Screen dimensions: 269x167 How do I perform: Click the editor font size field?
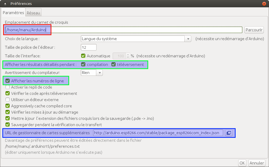(89, 47)
